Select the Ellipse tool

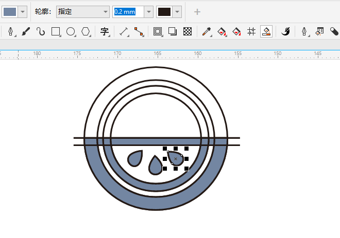(x=71, y=32)
